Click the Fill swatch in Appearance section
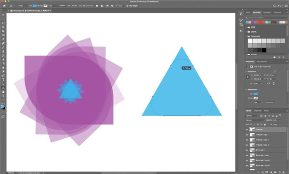The image size is (289, 174). [256, 94]
